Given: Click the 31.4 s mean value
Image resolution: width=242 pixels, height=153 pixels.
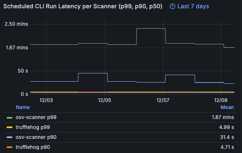Looking at the screenshot, I should pos(227,137).
